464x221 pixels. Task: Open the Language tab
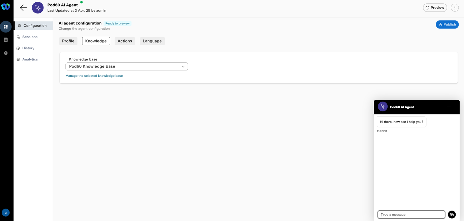pyautogui.click(x=152, y=41)
